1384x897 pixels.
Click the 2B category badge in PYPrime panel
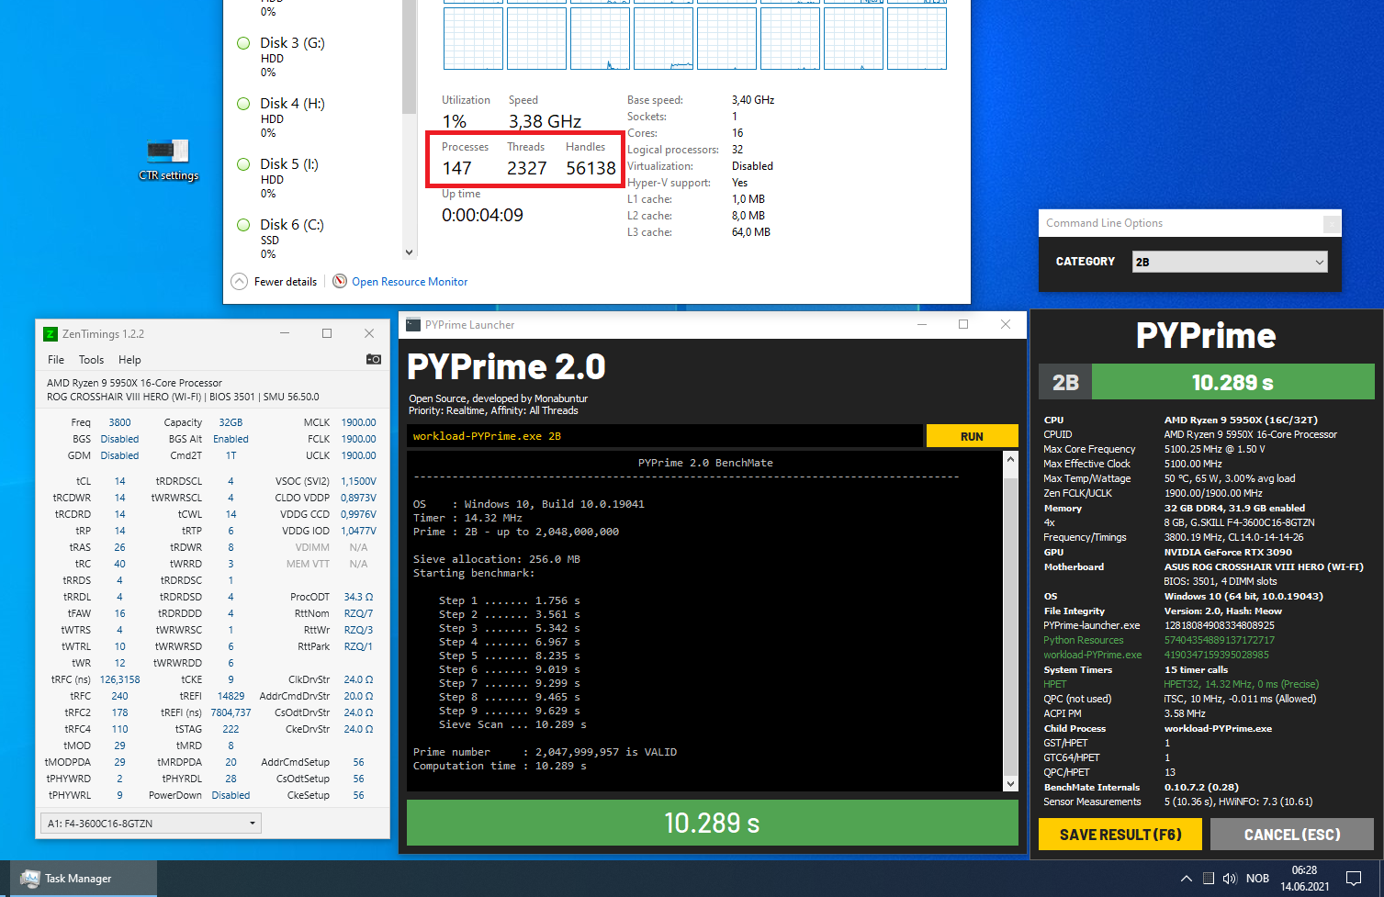[x=1065, y=382]
